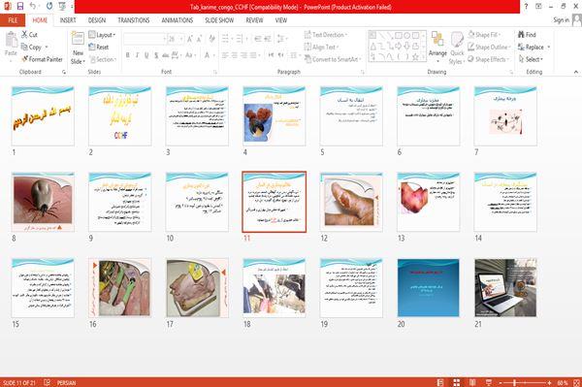Click Increase Font Size icon
The image size is (582, 387).
click(190, 39)
